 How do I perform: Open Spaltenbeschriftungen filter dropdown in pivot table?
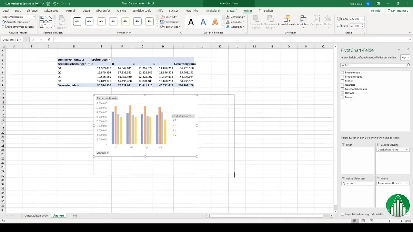[x=110, y=60]
